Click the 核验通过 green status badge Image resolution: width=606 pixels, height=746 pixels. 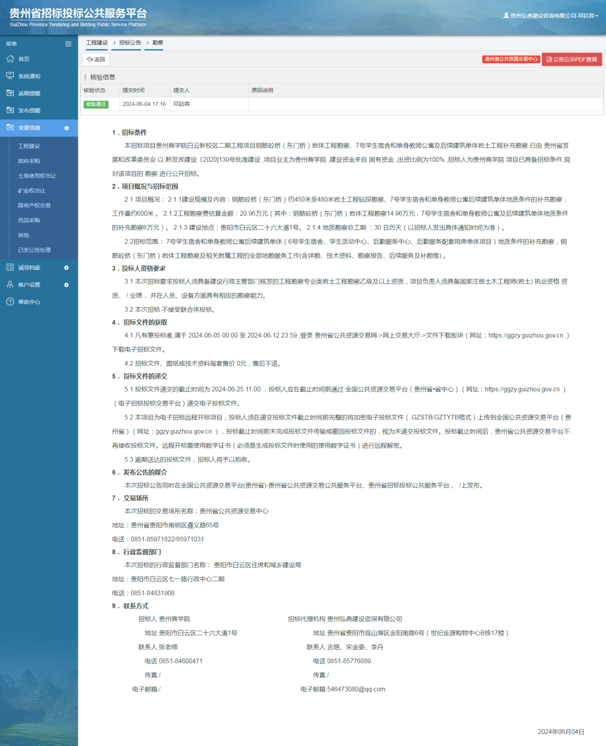pyautogui.click(x=96, y=104)
